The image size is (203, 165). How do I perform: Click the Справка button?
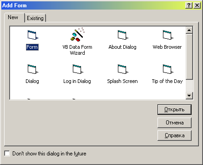pyautogui.click(x=174, y=135)
